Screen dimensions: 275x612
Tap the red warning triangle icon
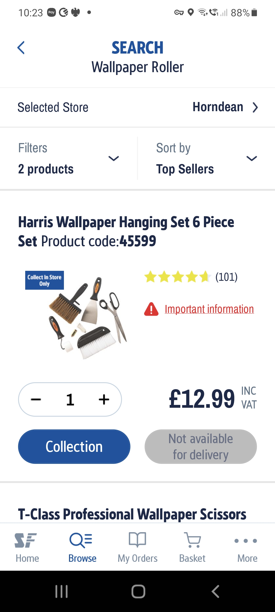pyautogui.click(x=151, y=309)
